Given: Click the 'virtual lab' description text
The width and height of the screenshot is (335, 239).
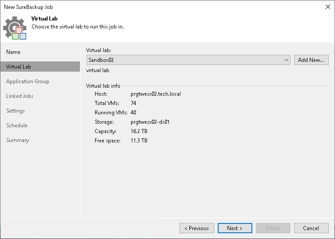Looking at the screenshot, I should point(97,70).
